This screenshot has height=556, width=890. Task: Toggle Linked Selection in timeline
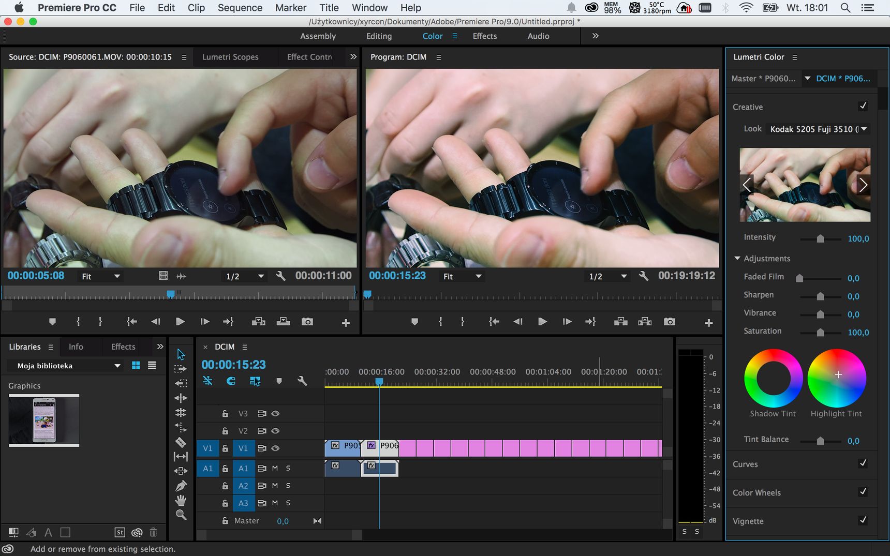pos(255,381)
